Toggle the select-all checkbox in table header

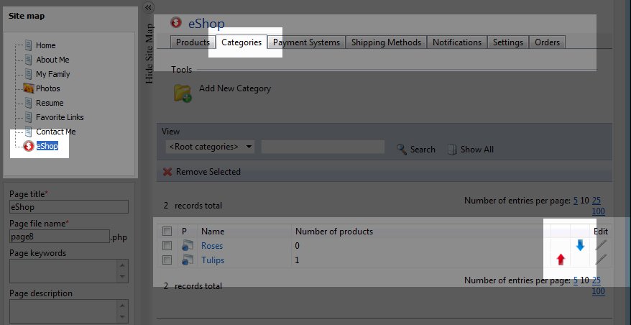point(167,232)
